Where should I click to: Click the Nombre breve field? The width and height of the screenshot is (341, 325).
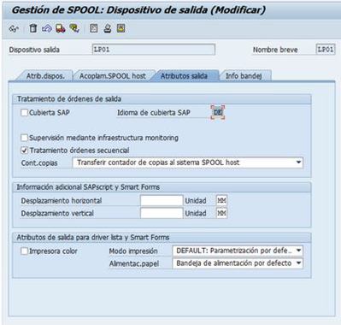point(326,50)
